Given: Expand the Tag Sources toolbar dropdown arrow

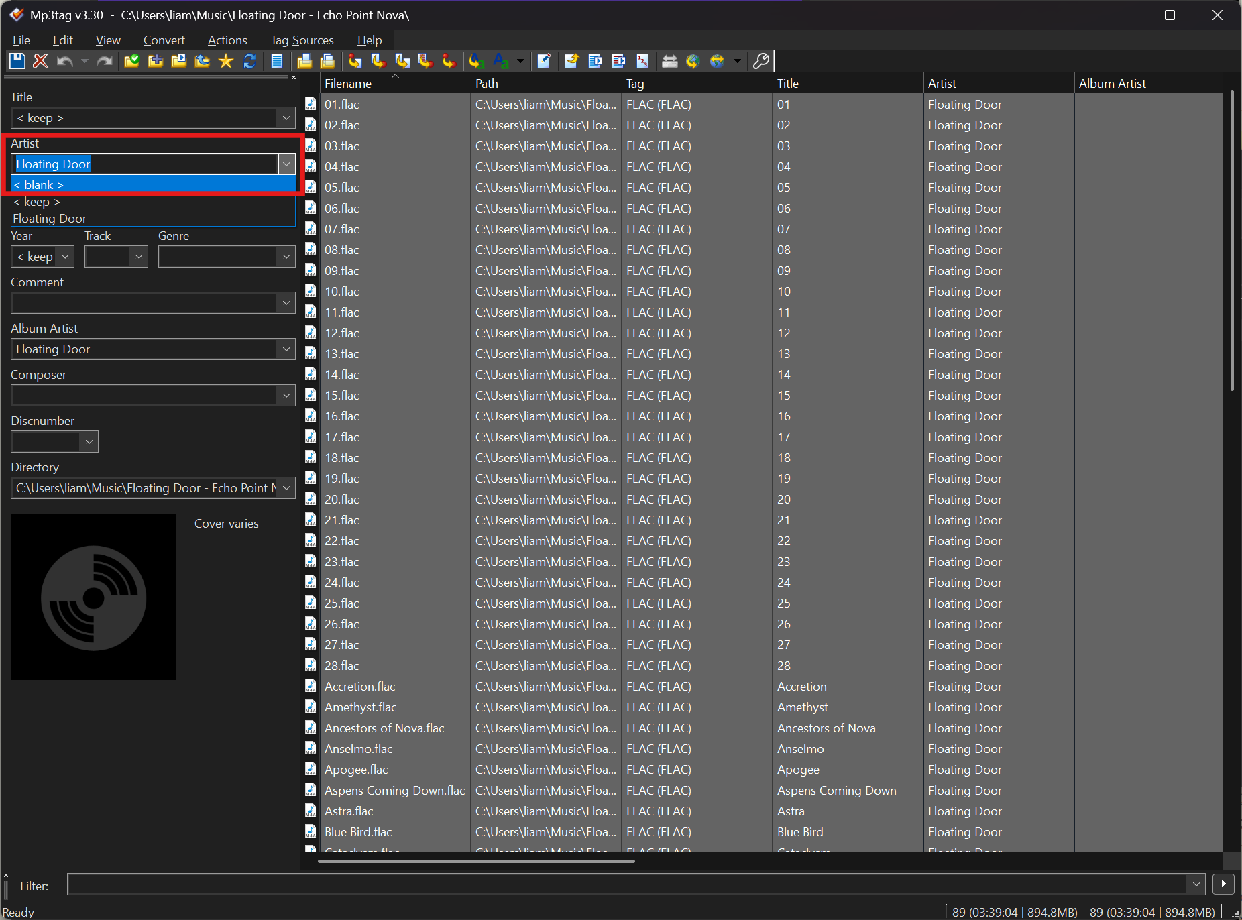Looking at the screenshot, I should tap(737, 61).
